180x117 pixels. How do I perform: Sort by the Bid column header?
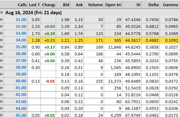(x=63, y=5)
